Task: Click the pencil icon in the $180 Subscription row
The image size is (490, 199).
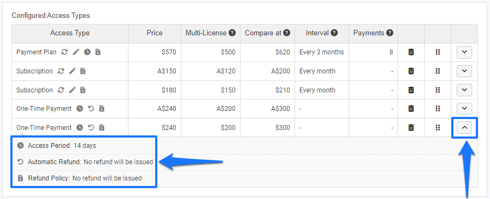Action: coord(72,90)
